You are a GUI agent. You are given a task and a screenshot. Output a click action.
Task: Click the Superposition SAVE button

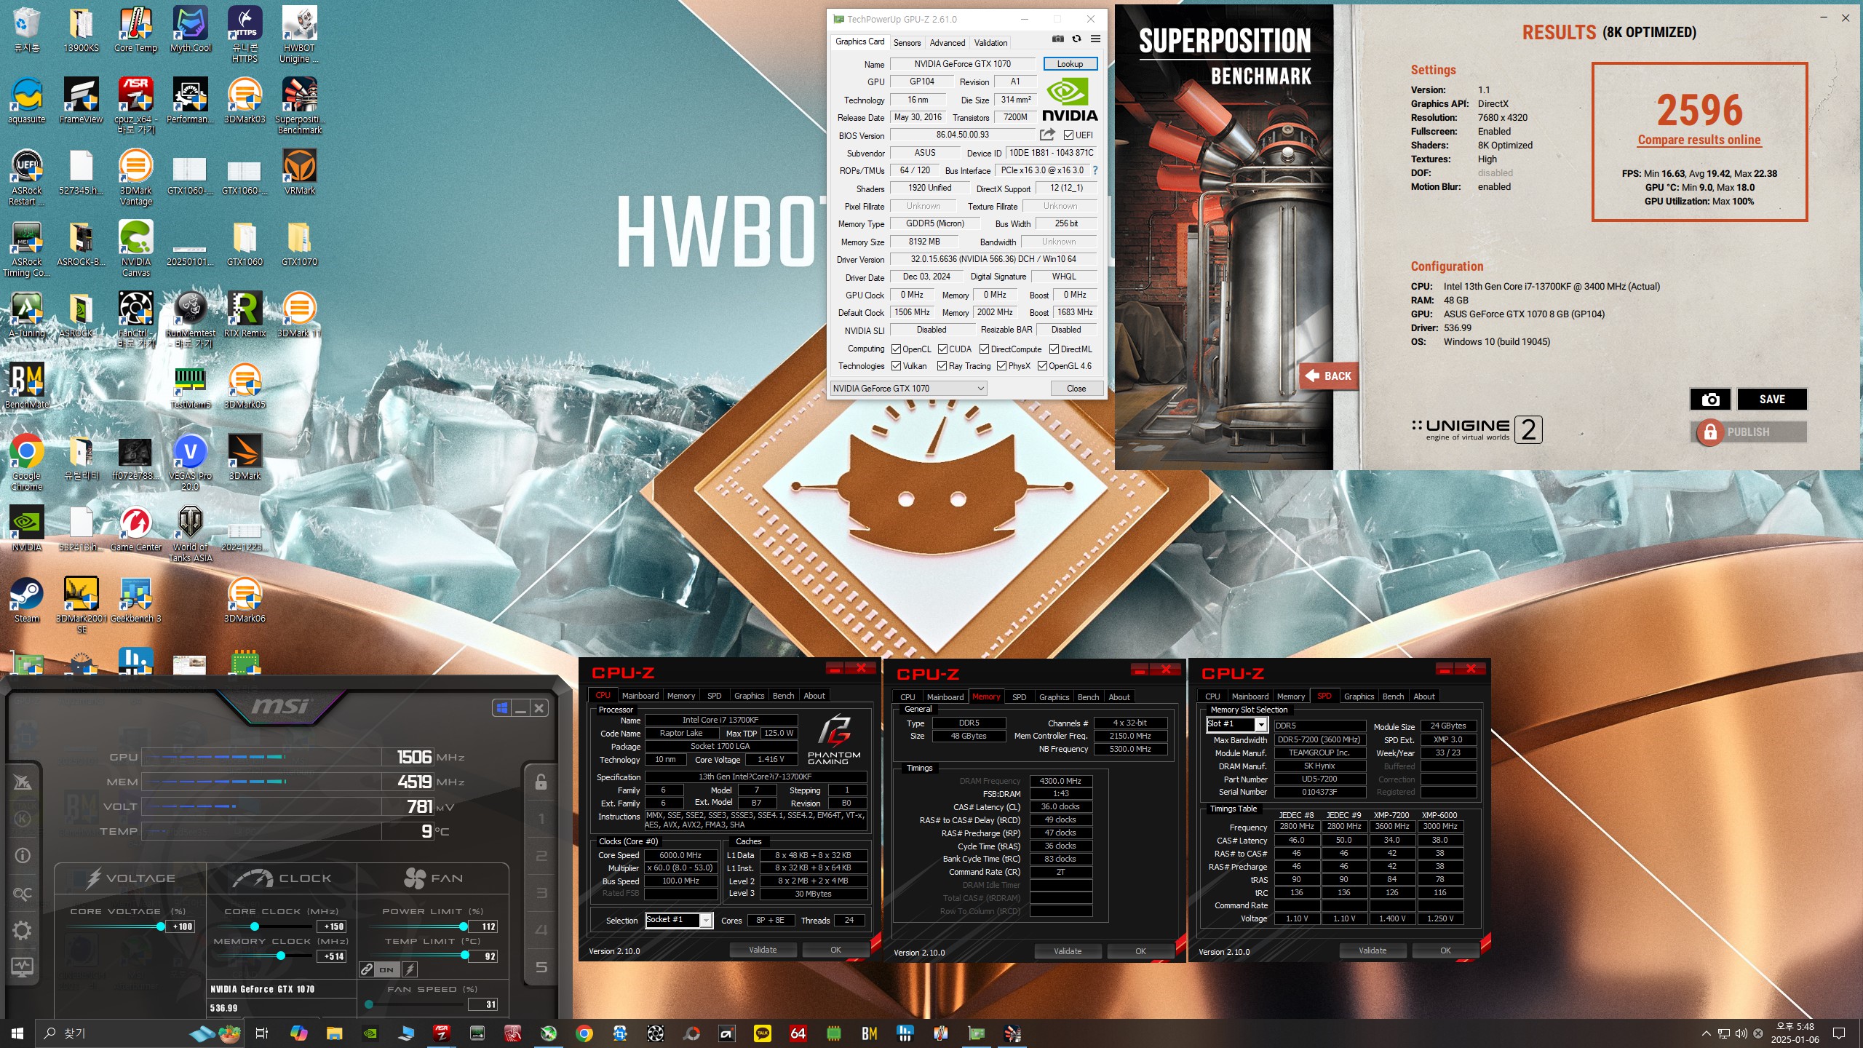point(1772,399)
